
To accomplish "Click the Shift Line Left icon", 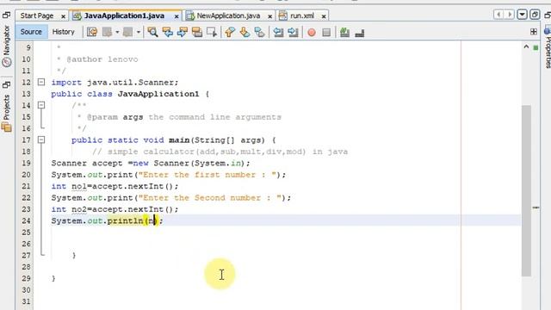I will tap(278, 33).
